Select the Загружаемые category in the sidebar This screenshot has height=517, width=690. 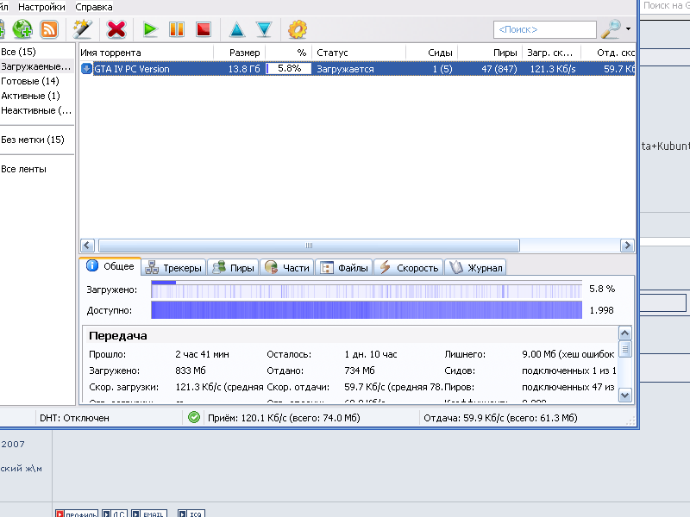click(37, 66)
